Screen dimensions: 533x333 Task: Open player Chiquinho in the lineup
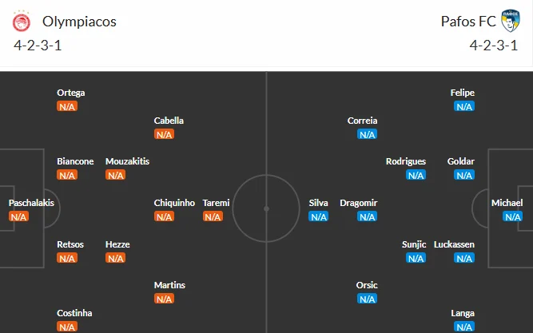click(x=174, y=203)
